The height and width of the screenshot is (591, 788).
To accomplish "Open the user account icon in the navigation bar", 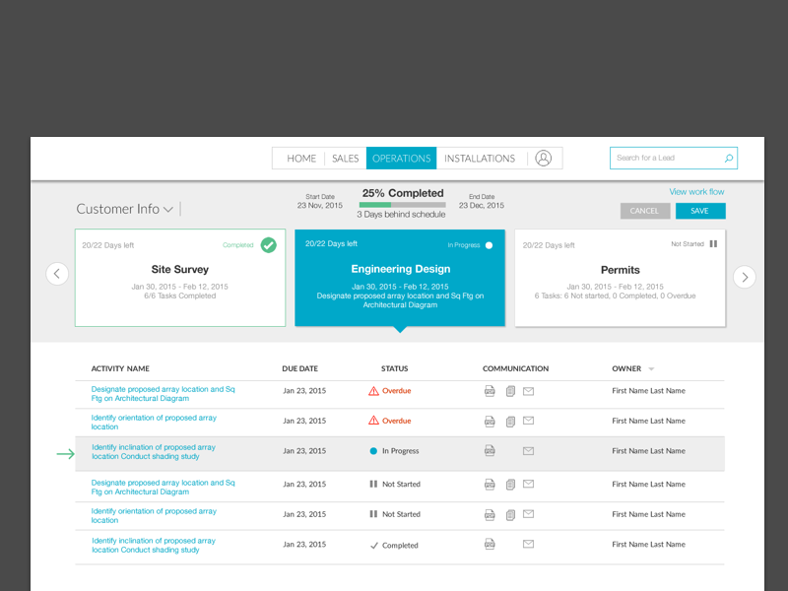I will tap(544, 158).
